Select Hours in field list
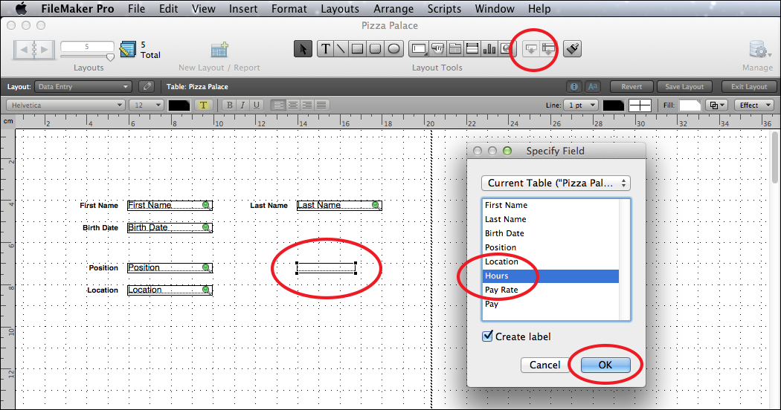 [x=550, y=276]
